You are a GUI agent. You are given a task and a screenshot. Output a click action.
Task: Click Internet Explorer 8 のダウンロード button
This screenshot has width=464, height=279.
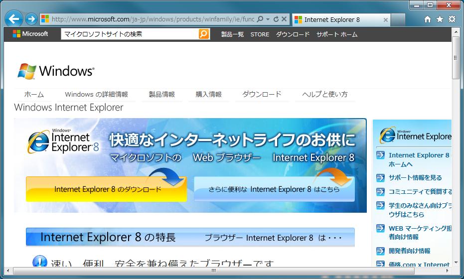click(x=107, y=189)
